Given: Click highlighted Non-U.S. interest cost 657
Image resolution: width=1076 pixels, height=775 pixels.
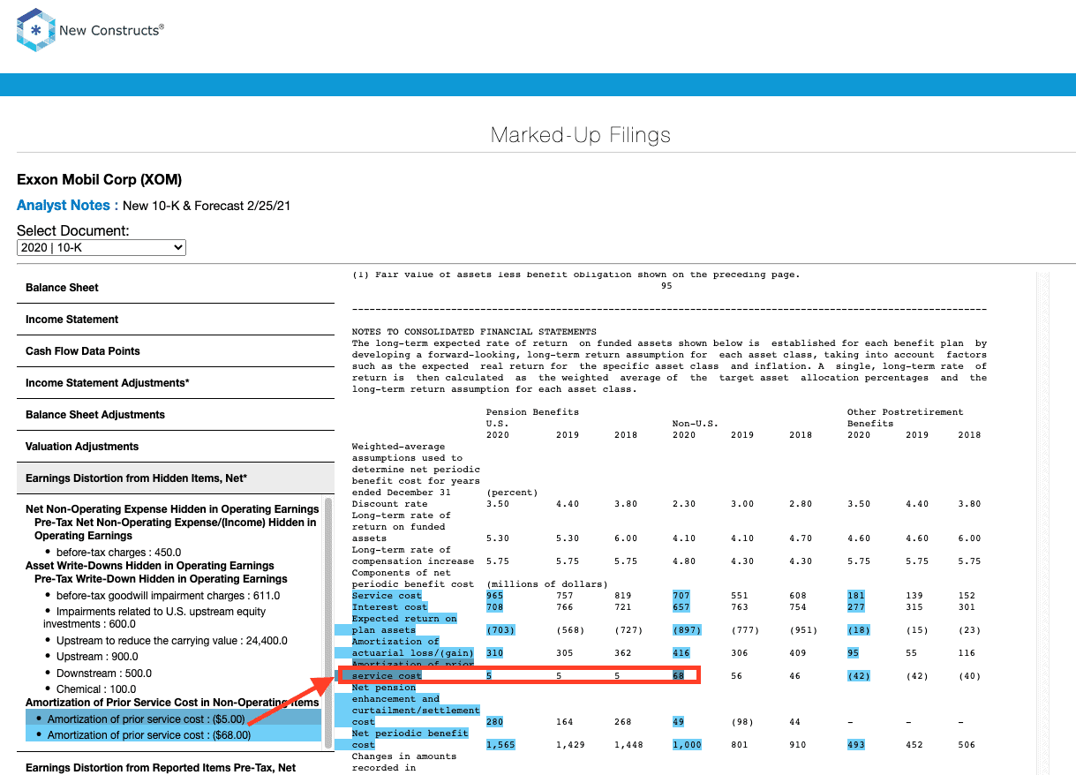Looking at the screenshot, I should click(681, 607).
